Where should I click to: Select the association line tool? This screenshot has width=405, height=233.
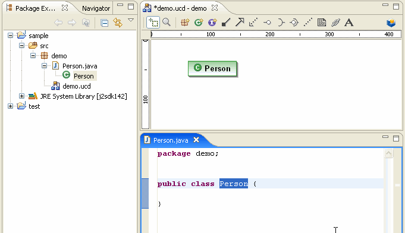click(x=226, y=23)
